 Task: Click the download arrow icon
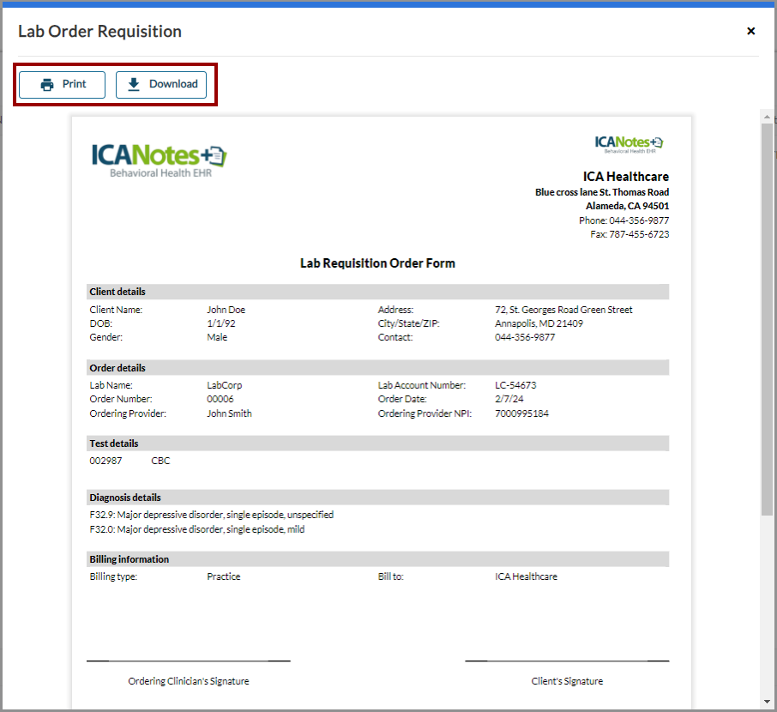pyautogui.click(x=134, y=84)
